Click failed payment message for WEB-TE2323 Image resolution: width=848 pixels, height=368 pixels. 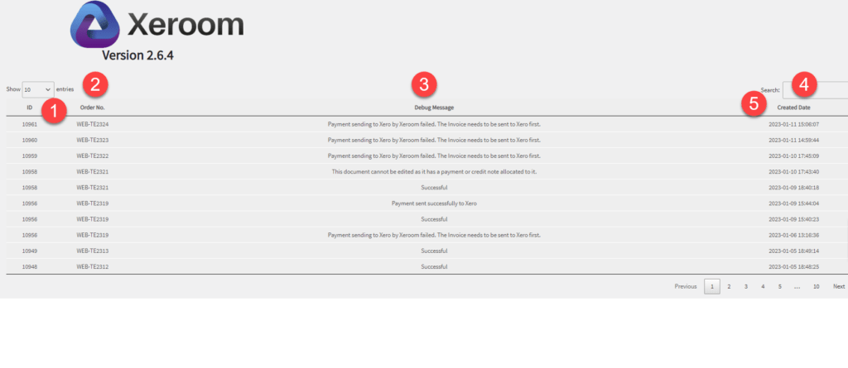(x=434, y=140)
